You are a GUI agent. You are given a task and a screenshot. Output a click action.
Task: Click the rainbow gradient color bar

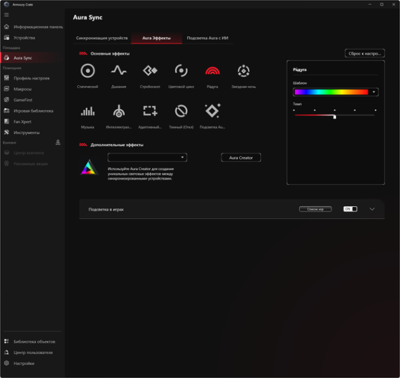click(x=331, y=92)
